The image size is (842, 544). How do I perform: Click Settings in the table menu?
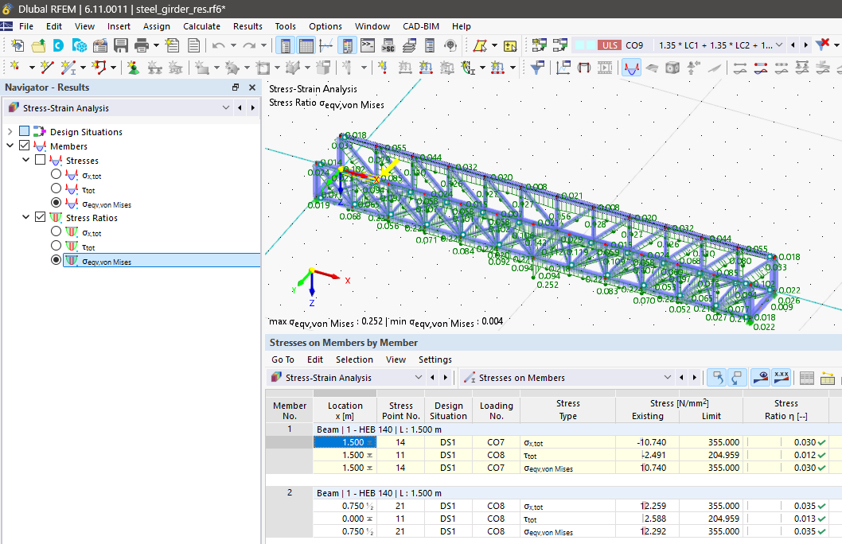[x=435, y=359]
